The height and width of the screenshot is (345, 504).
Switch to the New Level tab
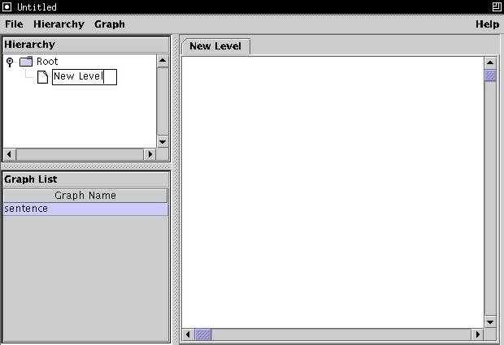coord(215,46)
